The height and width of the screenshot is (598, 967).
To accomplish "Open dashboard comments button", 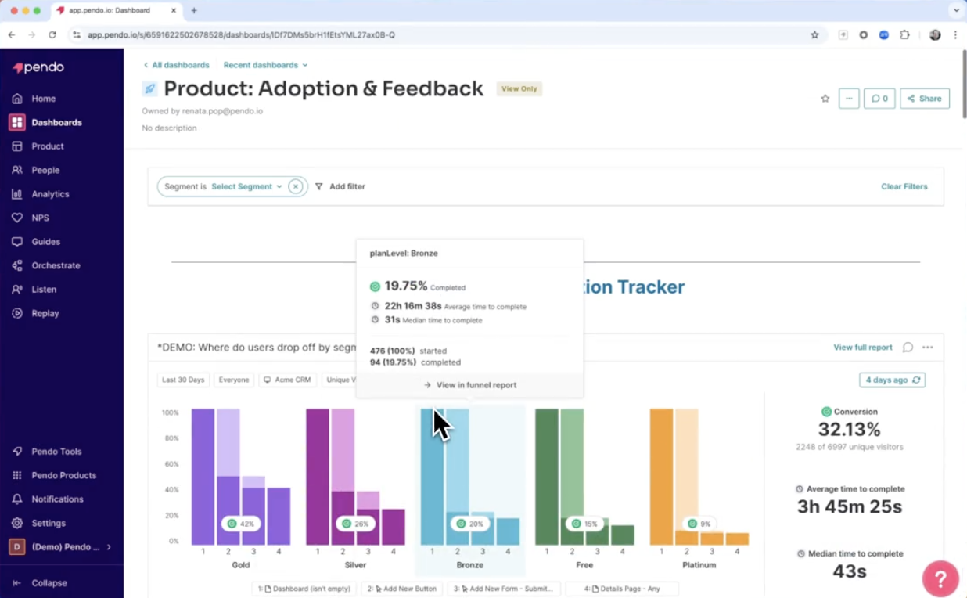I will (x=879, y=99).
